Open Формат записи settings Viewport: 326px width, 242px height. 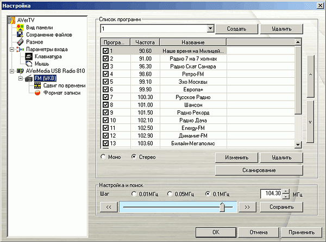[62, 93]
